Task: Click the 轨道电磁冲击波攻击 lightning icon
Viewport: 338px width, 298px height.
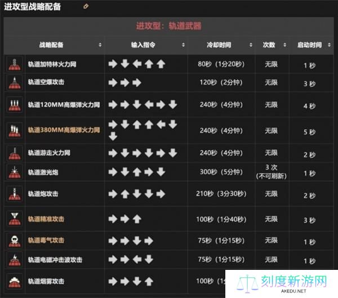Action: (15, 260)
